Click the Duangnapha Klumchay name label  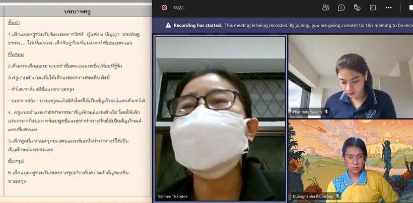(x=313, y=196)
